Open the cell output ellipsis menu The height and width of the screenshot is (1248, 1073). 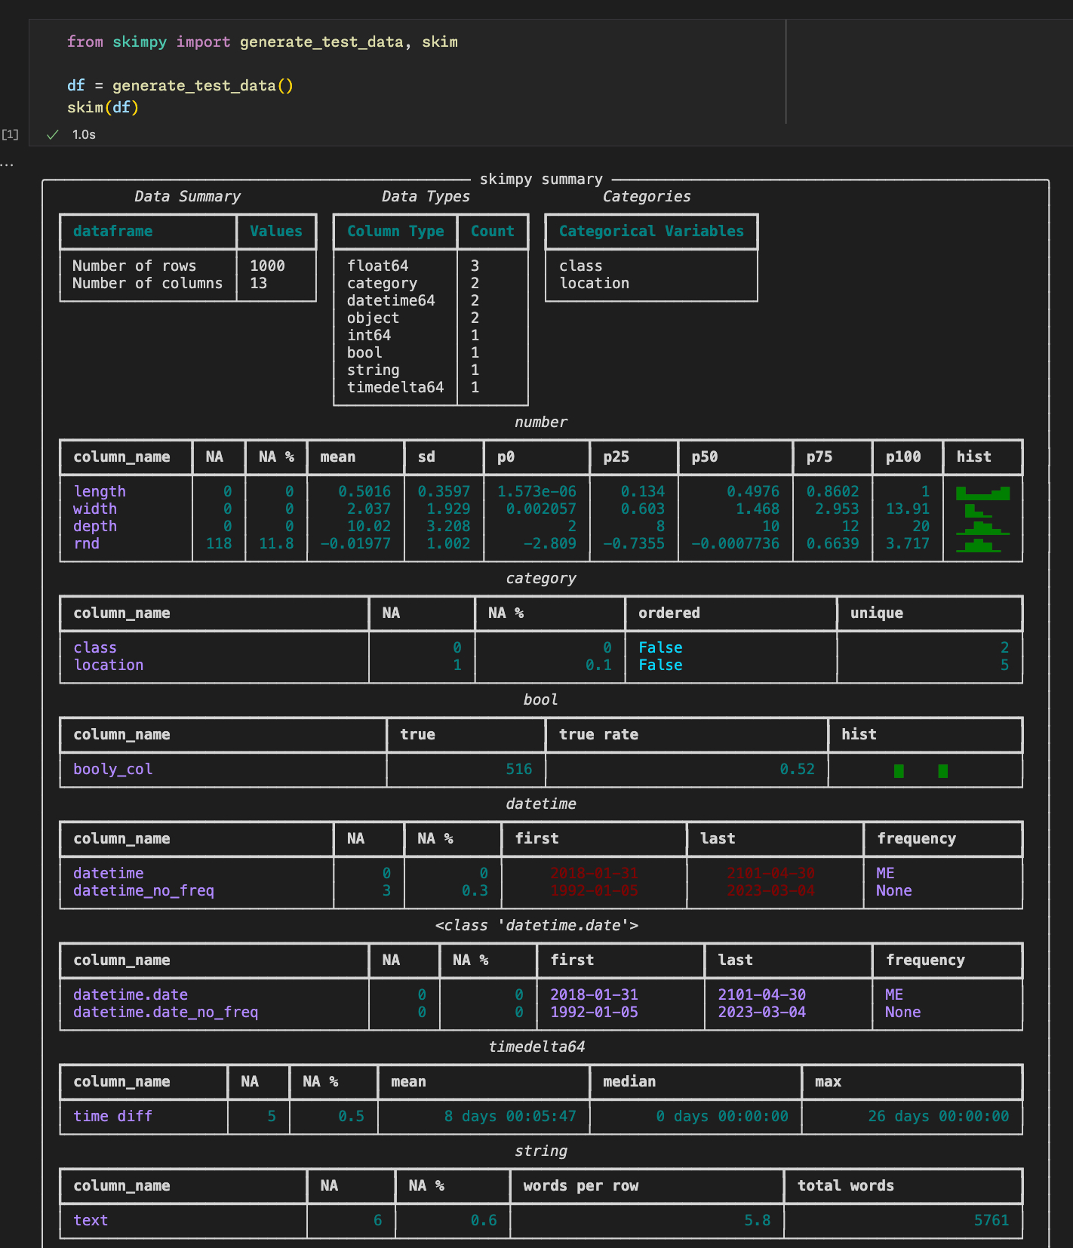7,164
